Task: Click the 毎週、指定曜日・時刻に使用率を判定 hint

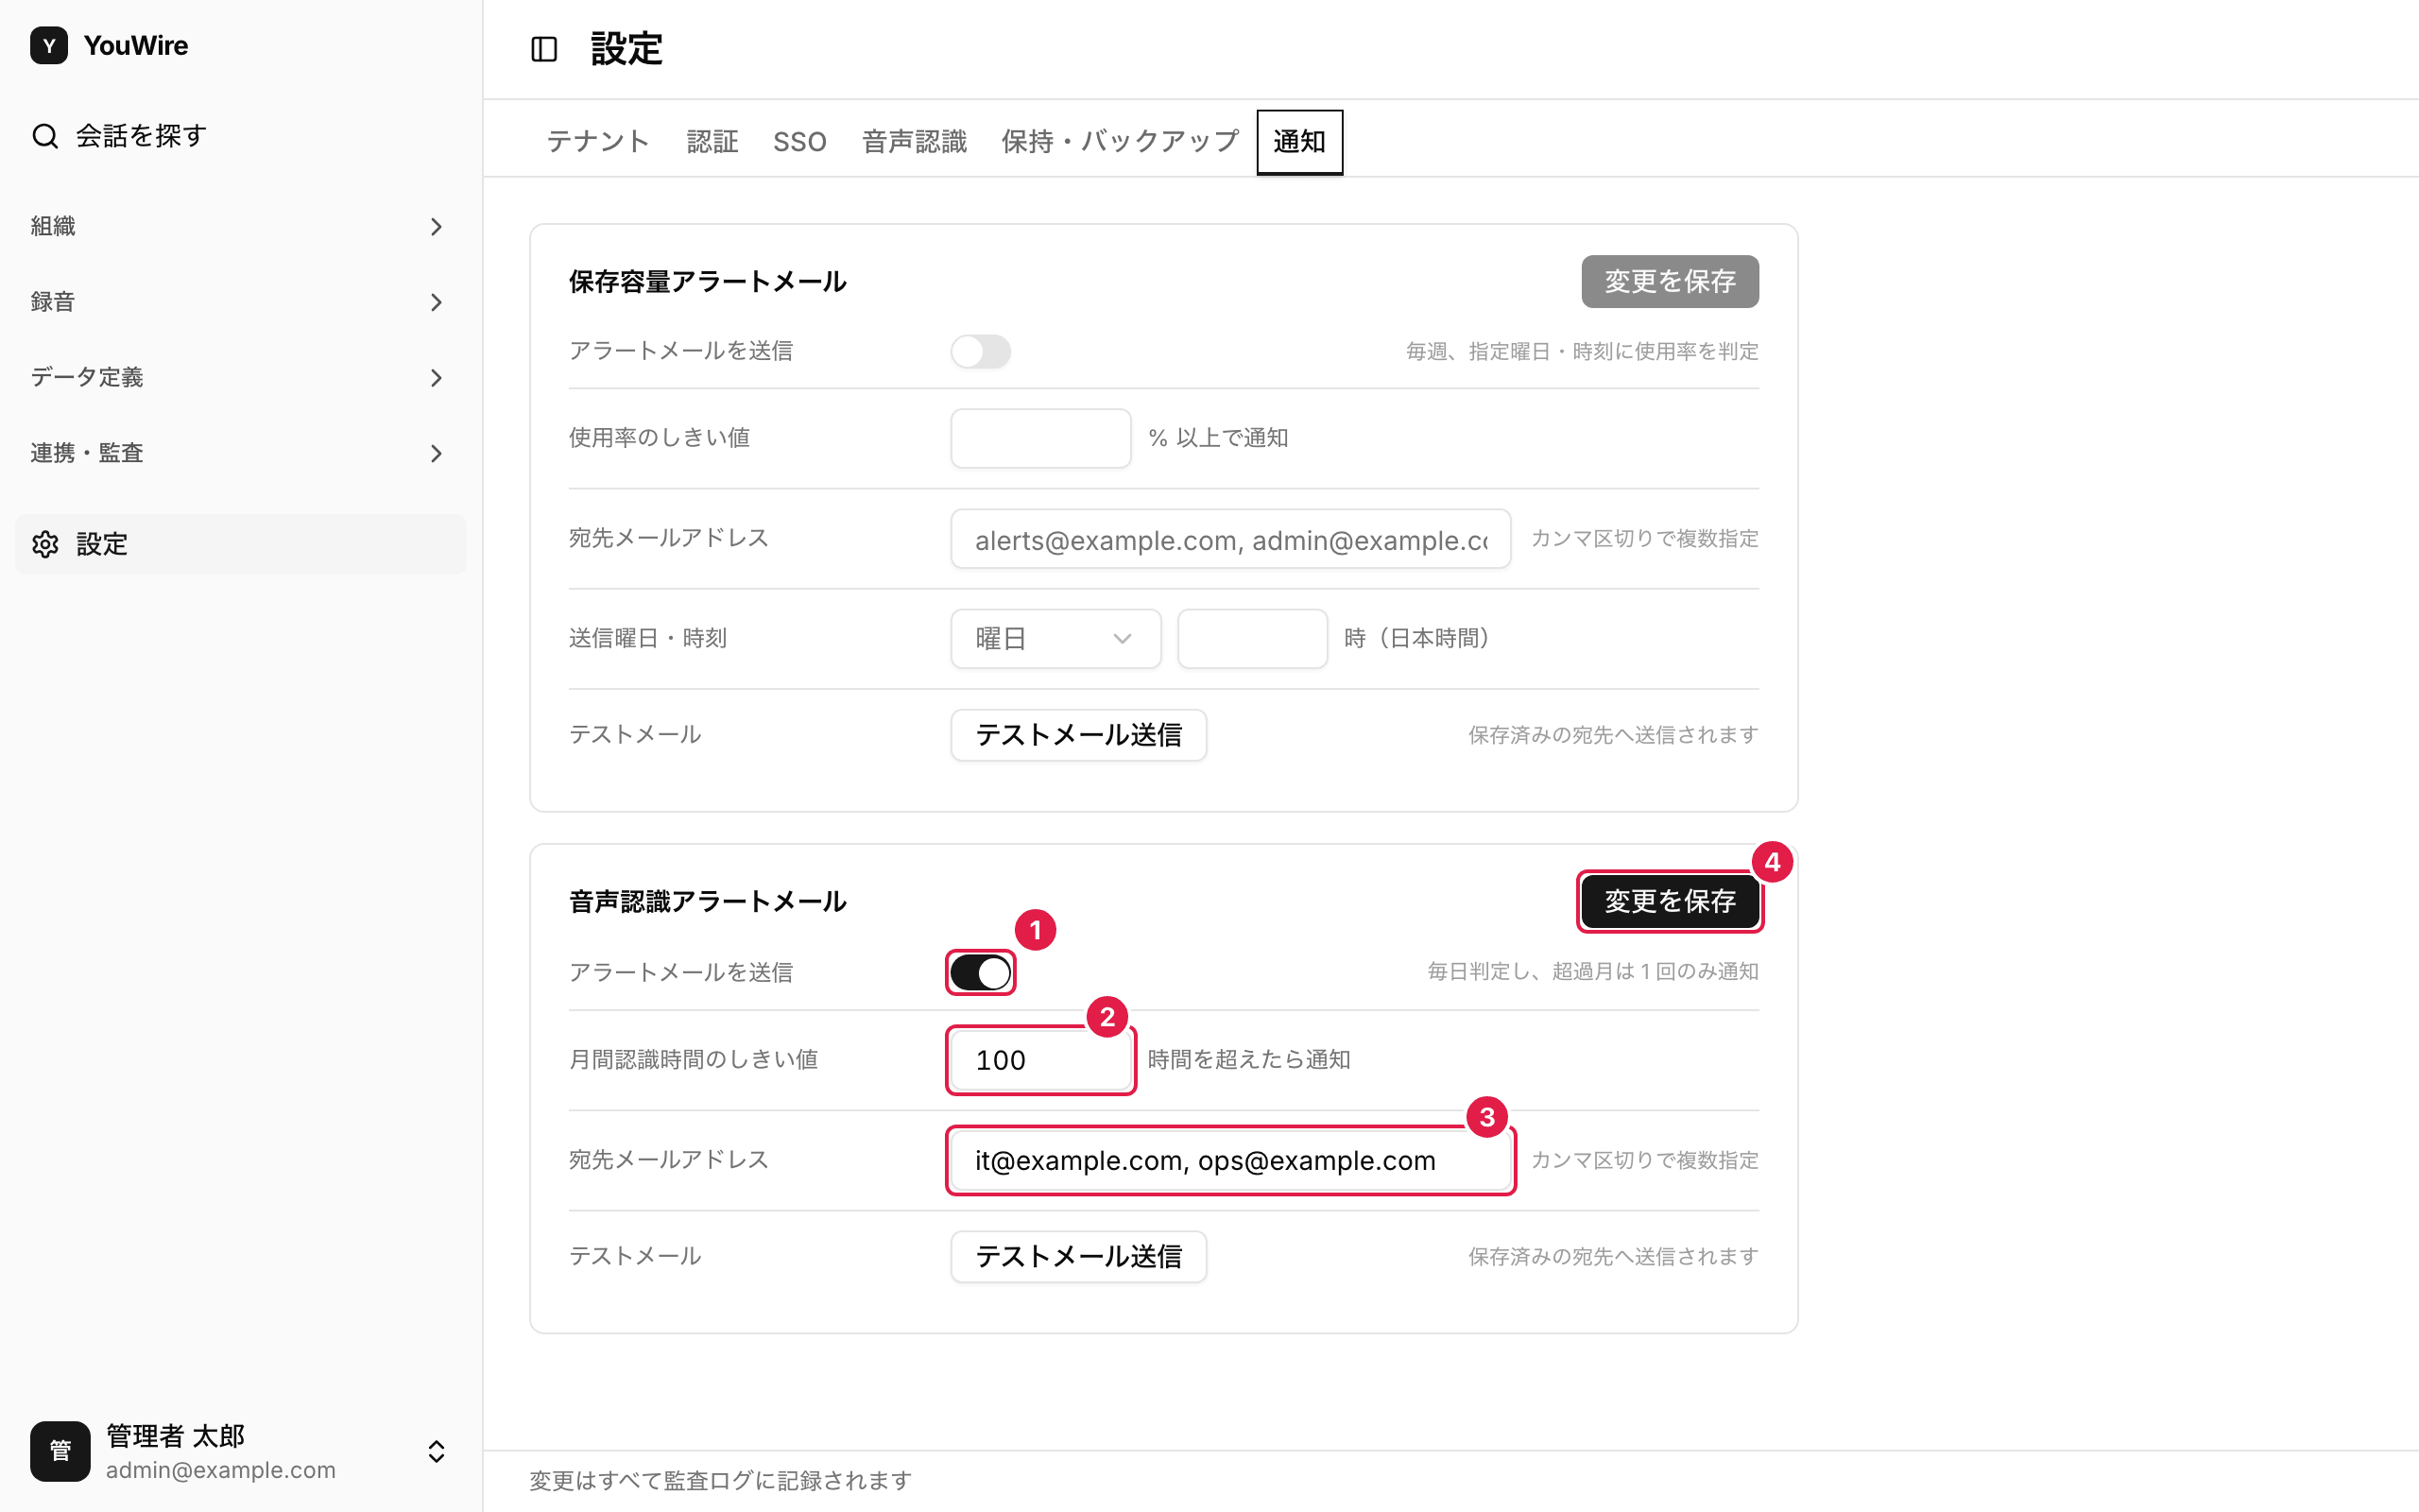Action: coord(1583,352)
